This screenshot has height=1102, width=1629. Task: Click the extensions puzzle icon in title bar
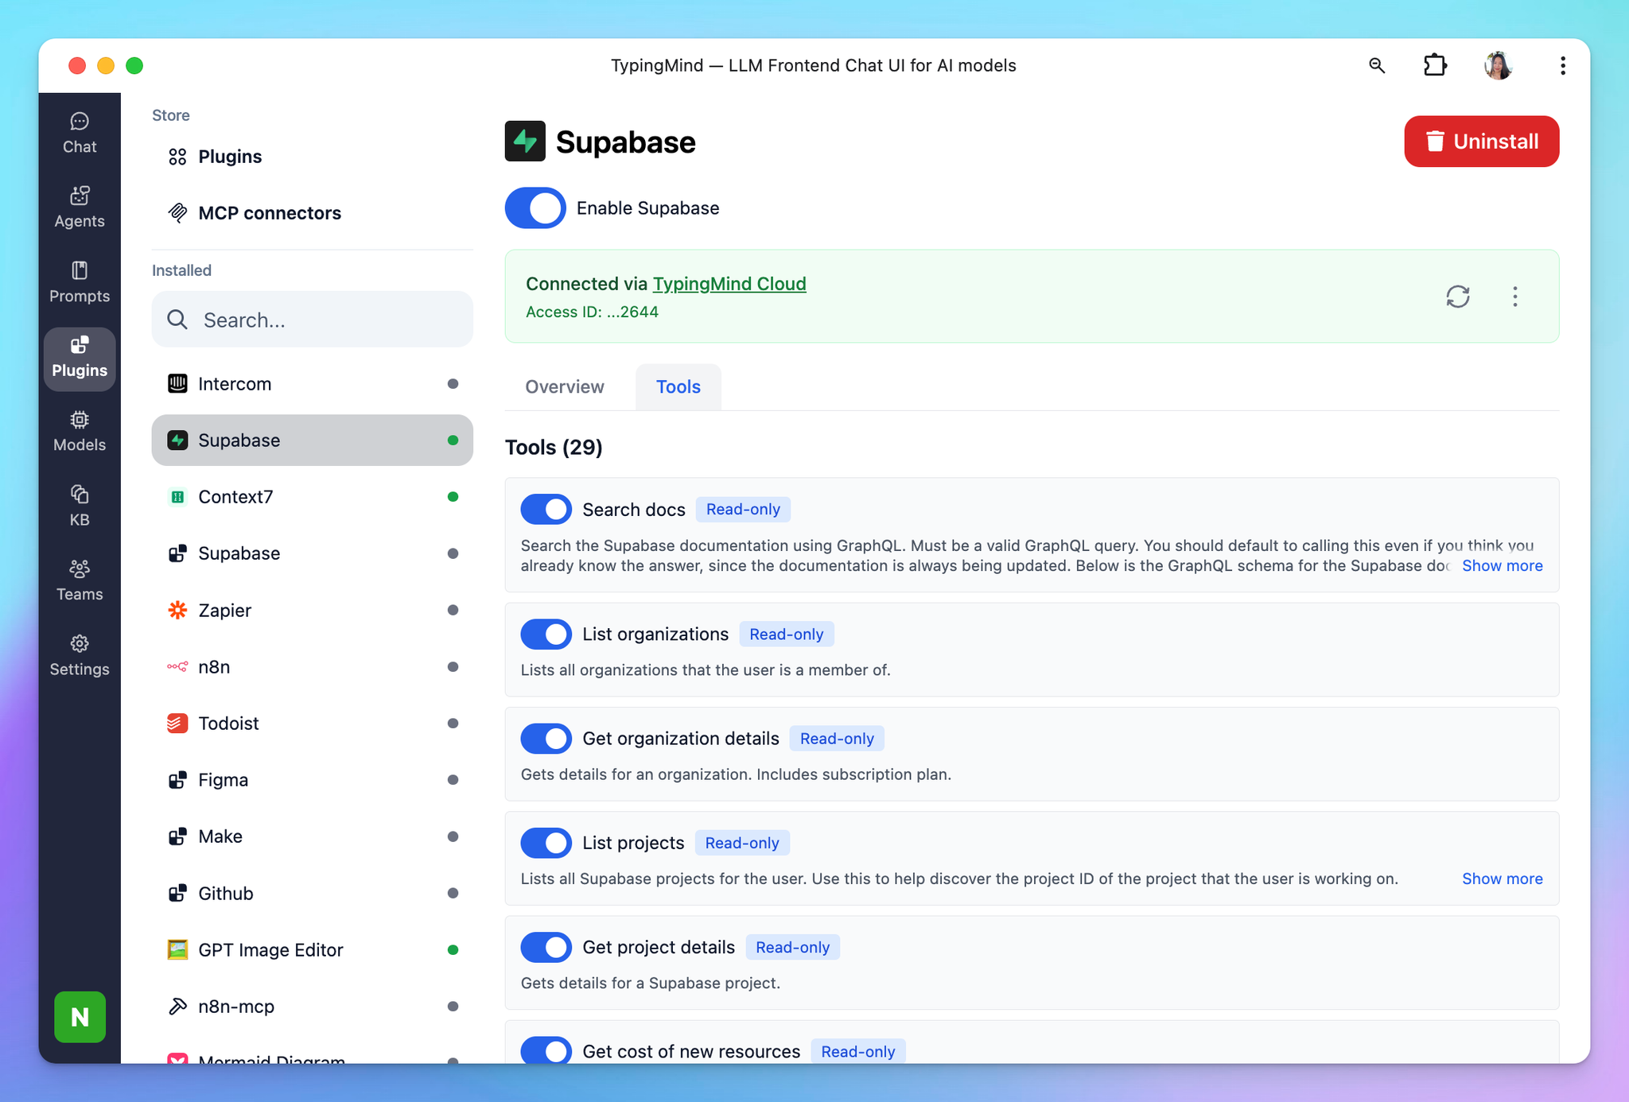[x=1434, y=65]
